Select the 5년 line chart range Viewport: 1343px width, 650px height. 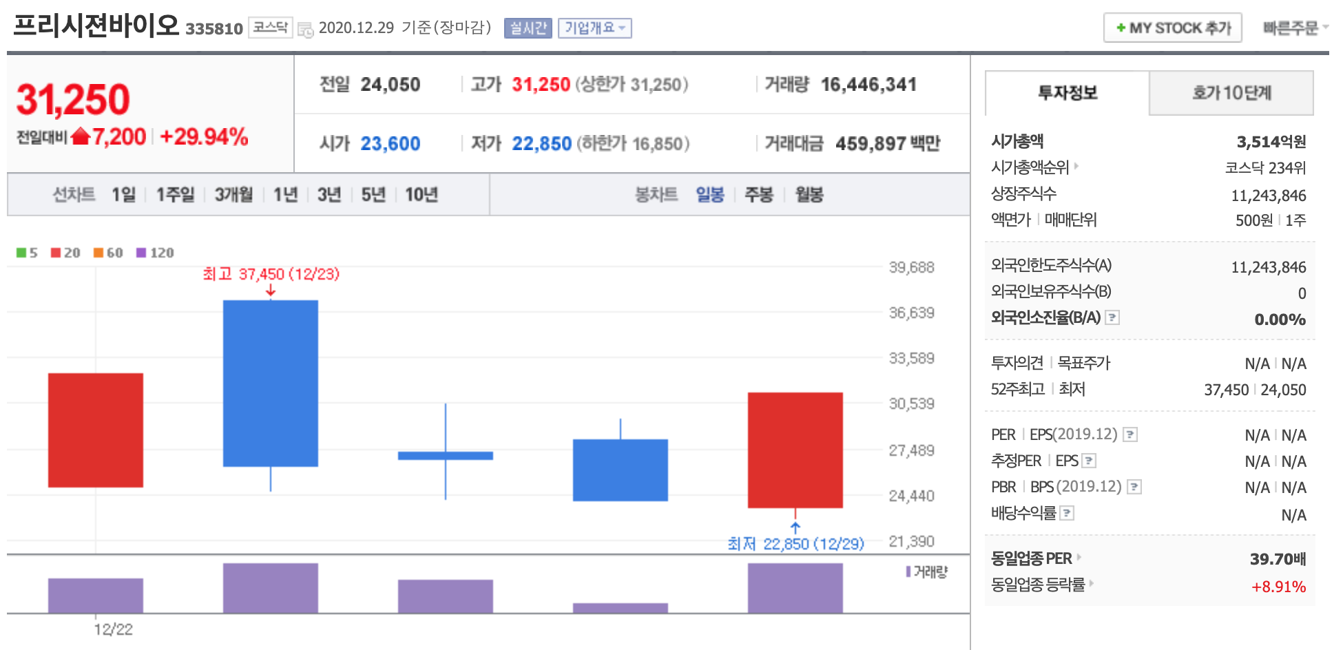(373, 195)
